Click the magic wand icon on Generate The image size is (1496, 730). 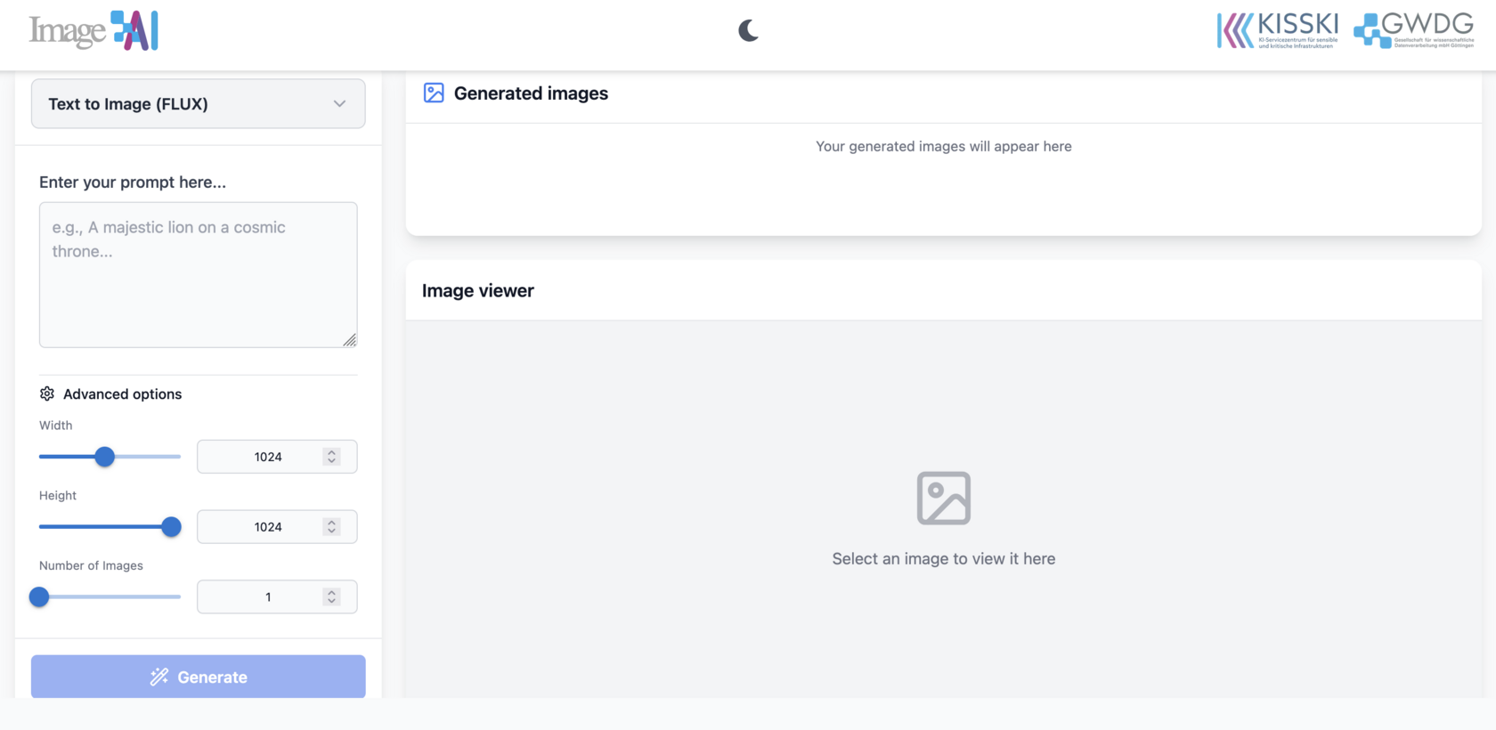tap(159, 677)
